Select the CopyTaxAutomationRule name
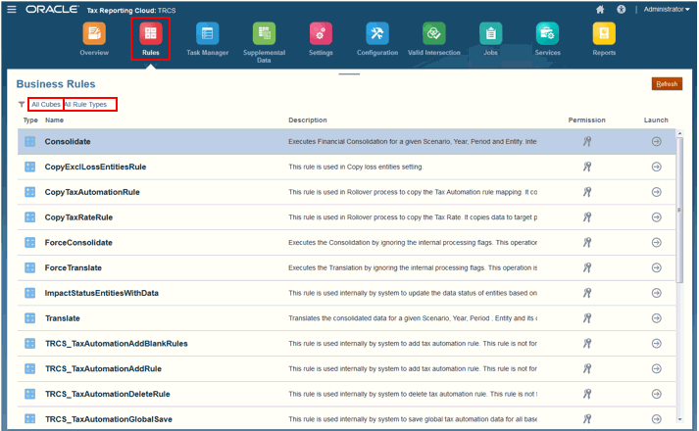The width and height of the screenshot is (699, 431). 92,192
